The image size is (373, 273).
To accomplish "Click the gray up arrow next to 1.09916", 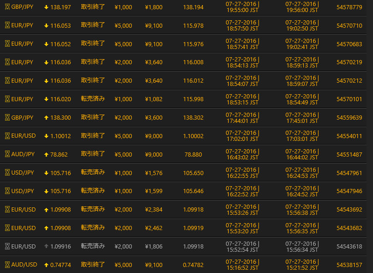I will coord(46,247).
